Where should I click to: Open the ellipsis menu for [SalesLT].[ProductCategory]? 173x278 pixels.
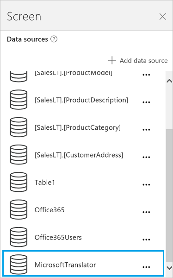(x=146, y=130)
